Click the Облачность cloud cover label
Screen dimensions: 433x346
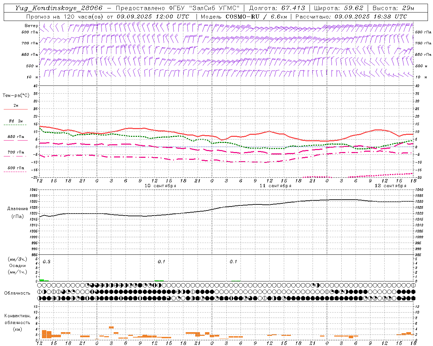tap(17, 293)
